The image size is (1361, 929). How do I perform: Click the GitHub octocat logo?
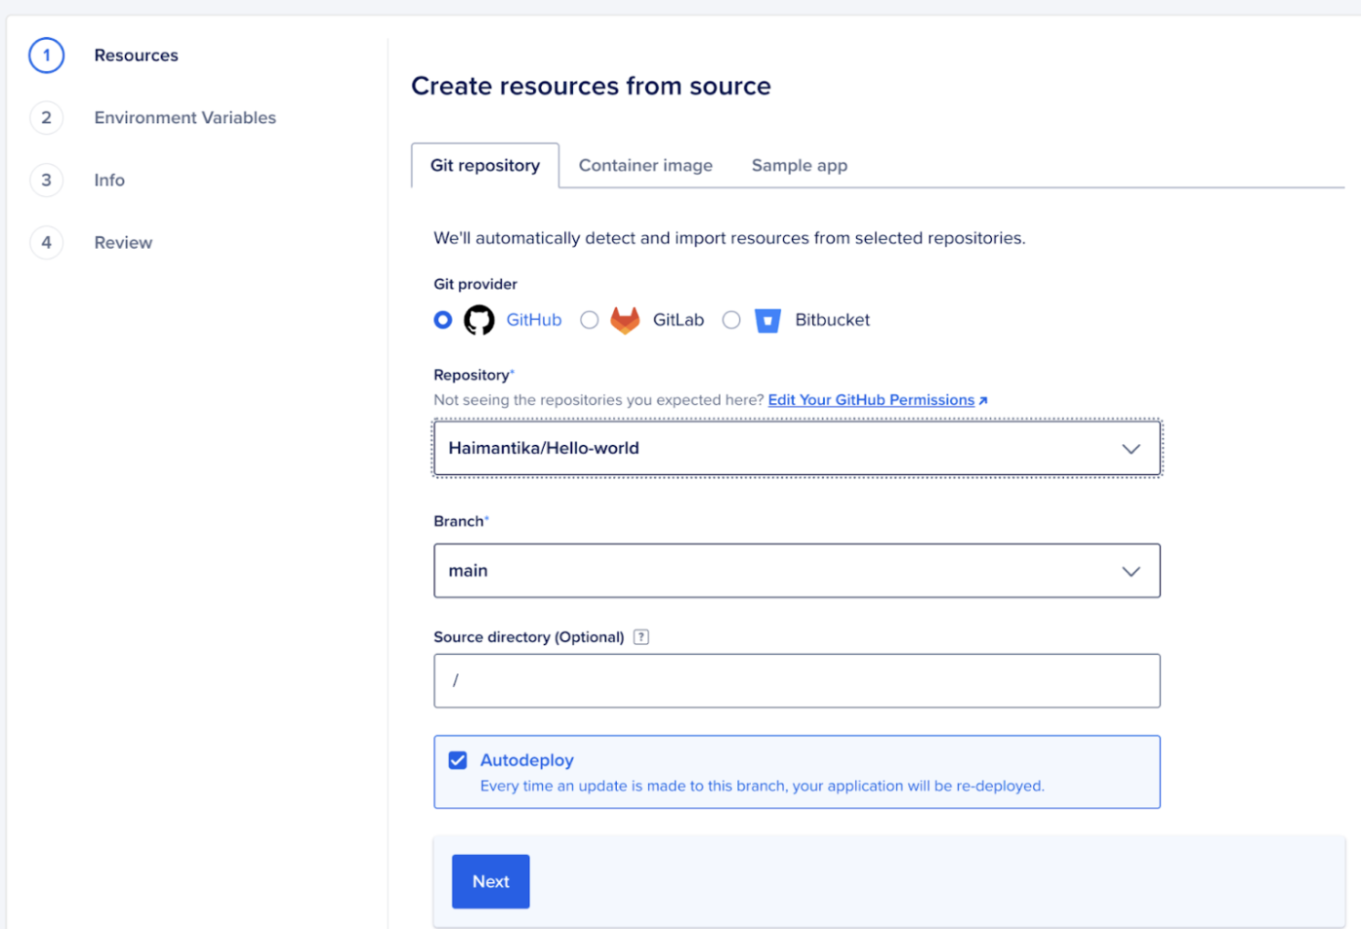click(x=478, y=320)
